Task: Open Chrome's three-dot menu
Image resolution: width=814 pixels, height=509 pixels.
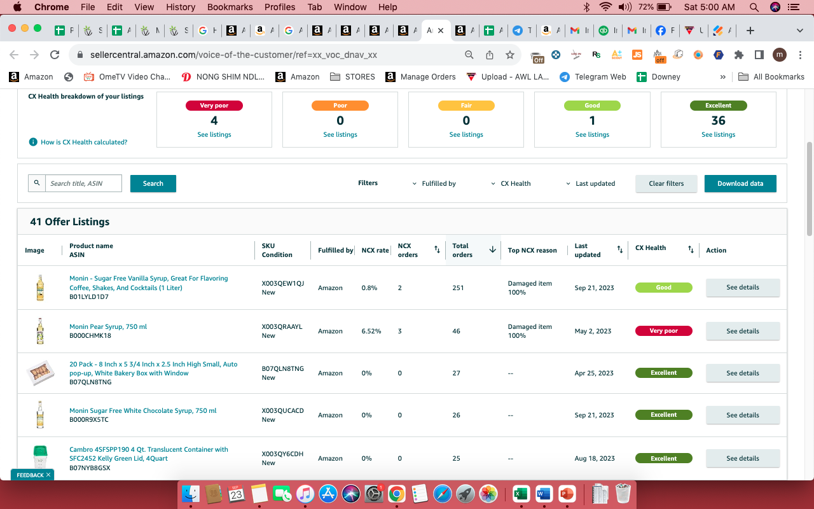Action: 799,55
